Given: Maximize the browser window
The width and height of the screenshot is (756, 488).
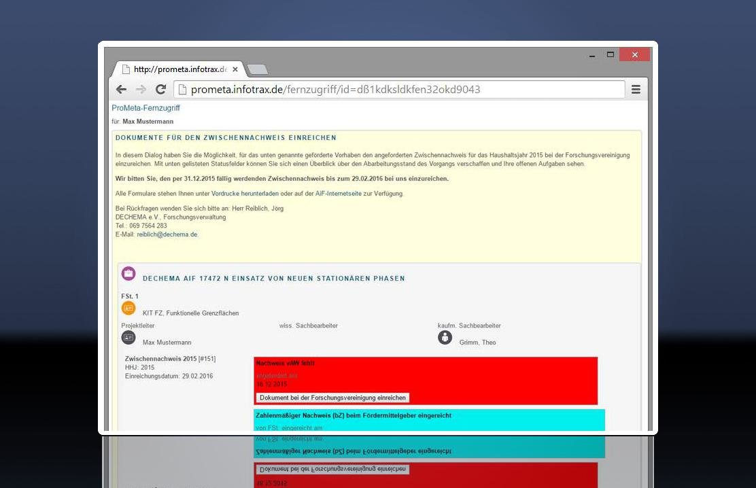Looking at the screenshot, I should [x=611, y=54].
